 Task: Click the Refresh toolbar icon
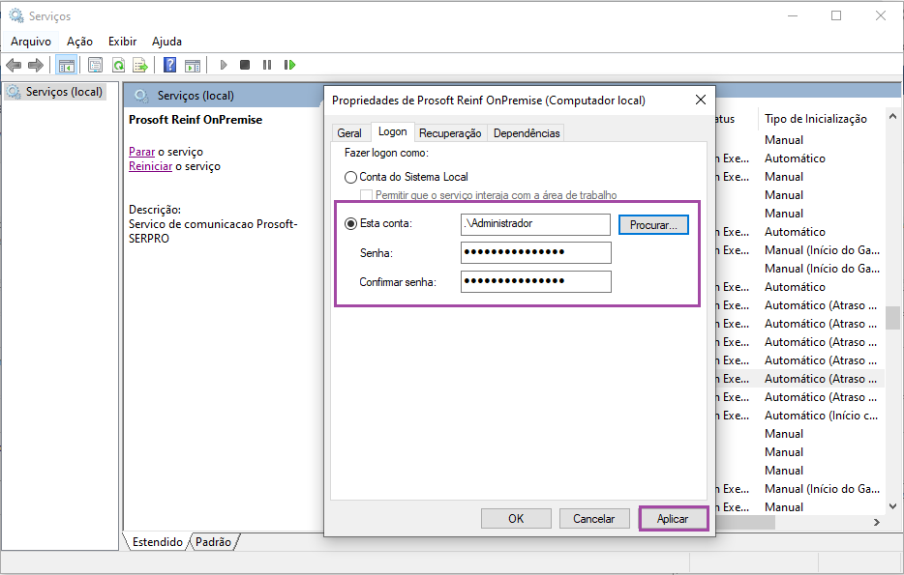118,65
